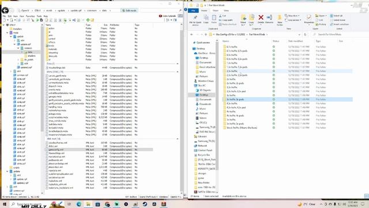
Task: Click the yellow new folder toolbar icon in OpenIV
Action: (92, 20)
